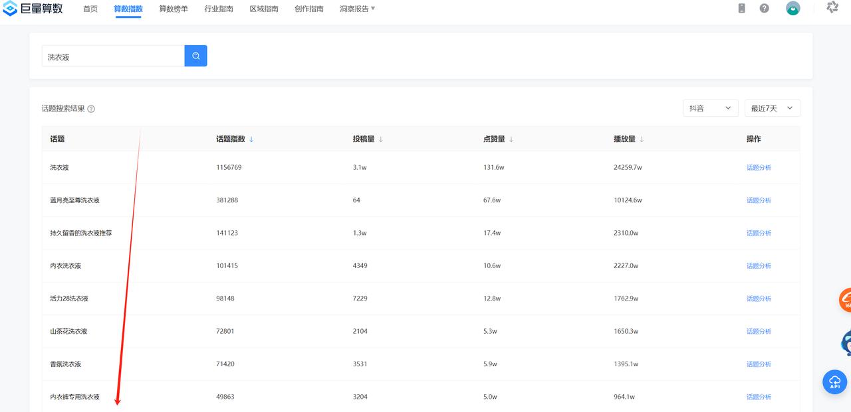
Task: Open 话题分析 for 蓝月亮至尊洗衣液
Action: (759, 200)
